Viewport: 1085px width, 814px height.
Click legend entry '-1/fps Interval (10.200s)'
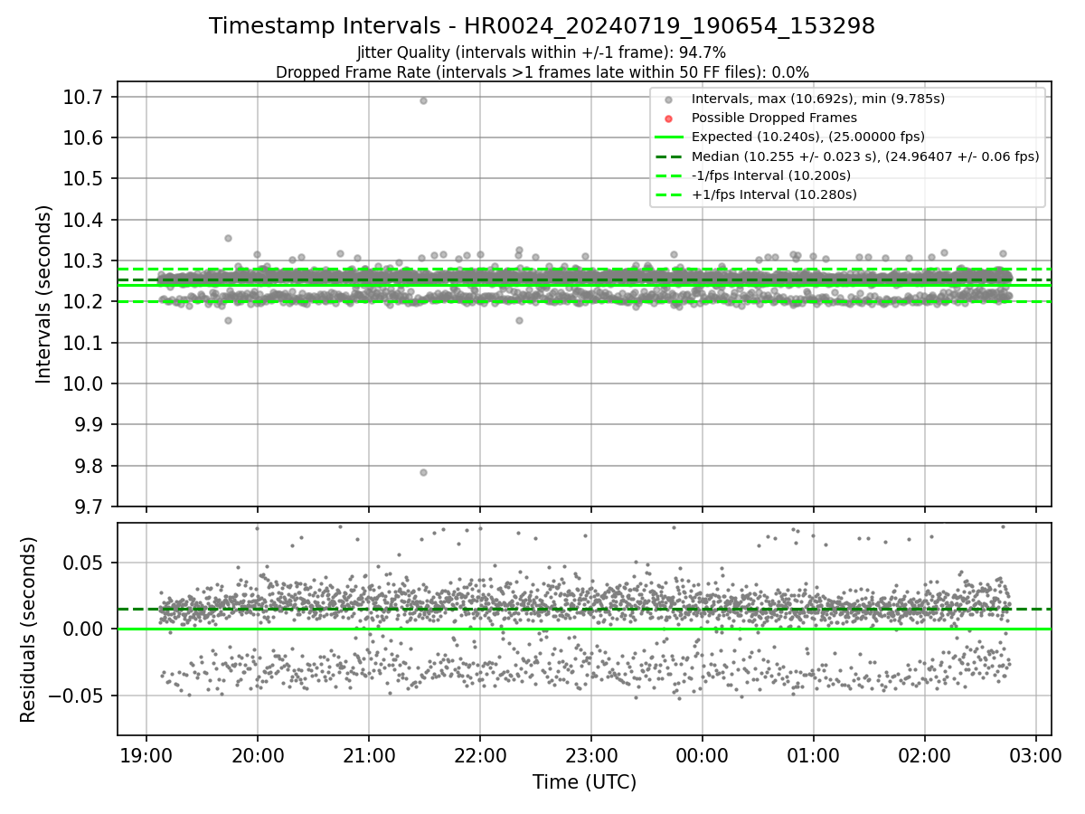pos(771,175)
